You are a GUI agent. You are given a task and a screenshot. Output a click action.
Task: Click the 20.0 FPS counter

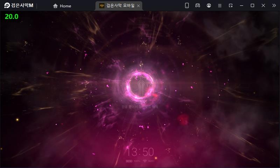point(12,16)
